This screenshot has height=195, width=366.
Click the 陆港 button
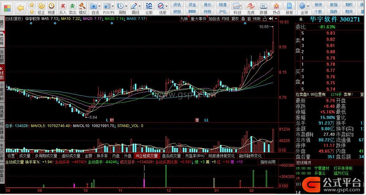coord(223,5)
